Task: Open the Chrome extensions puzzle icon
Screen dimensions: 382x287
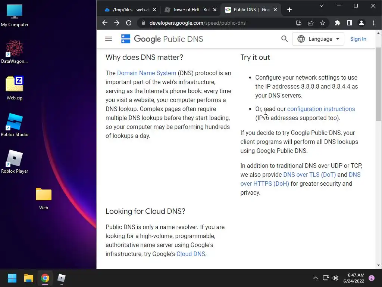Action: point(337,23)
